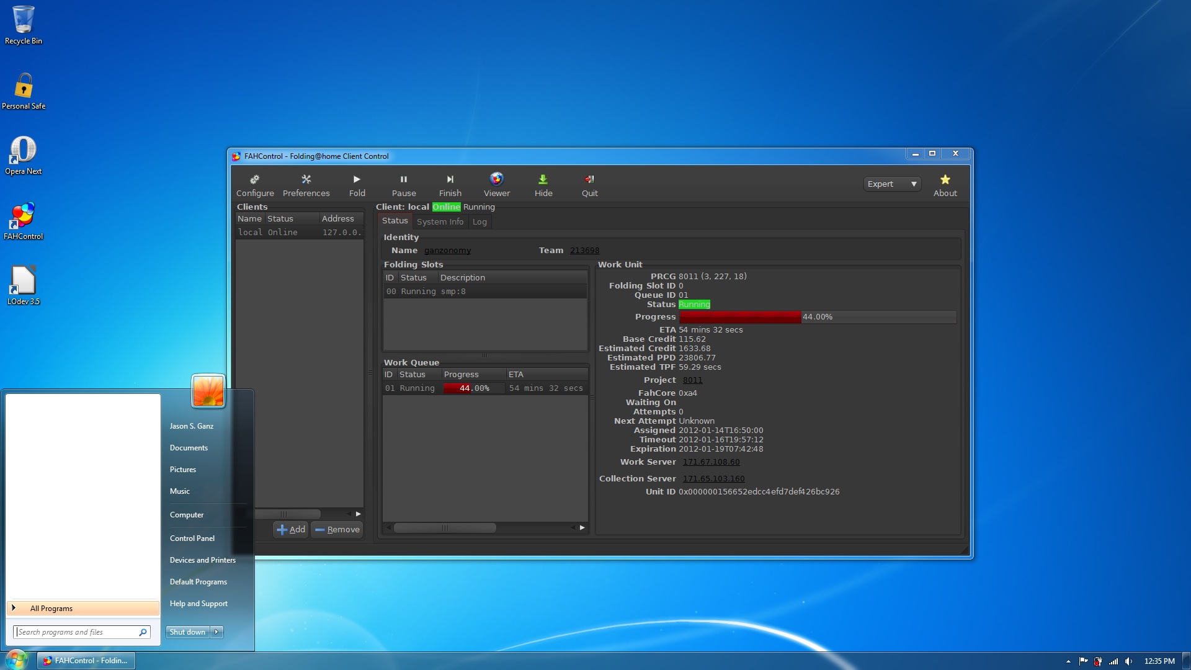1191x670 pixels.
Task: Switch to the System Info tab
Action: click(440, 221)
